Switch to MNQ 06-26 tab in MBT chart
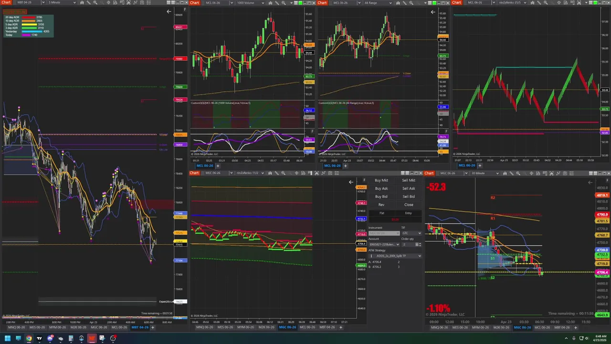 17,327
